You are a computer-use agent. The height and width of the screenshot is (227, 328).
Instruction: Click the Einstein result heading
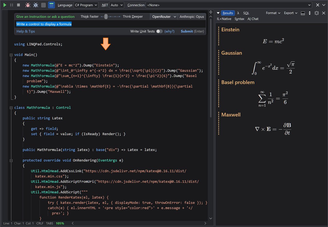(230, 30)
